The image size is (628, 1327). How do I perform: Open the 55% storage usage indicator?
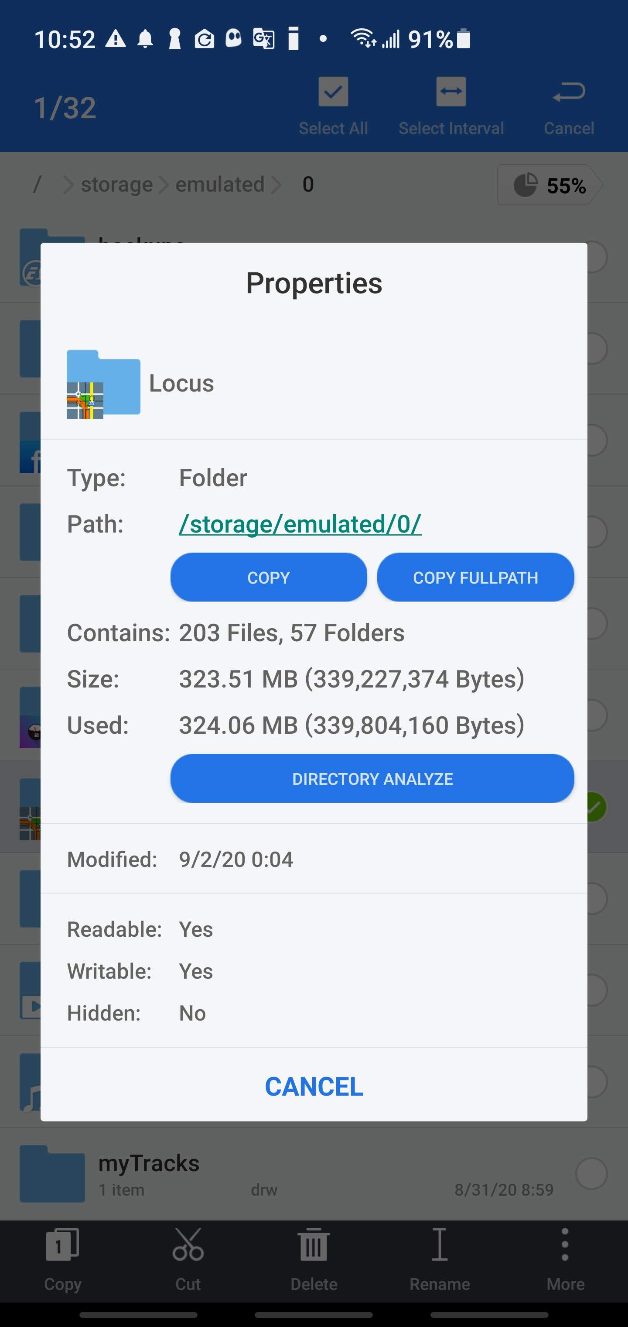550,185
